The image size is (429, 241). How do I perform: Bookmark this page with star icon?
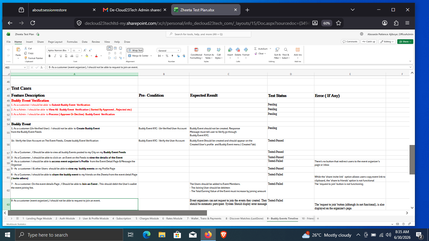(339, 23)
